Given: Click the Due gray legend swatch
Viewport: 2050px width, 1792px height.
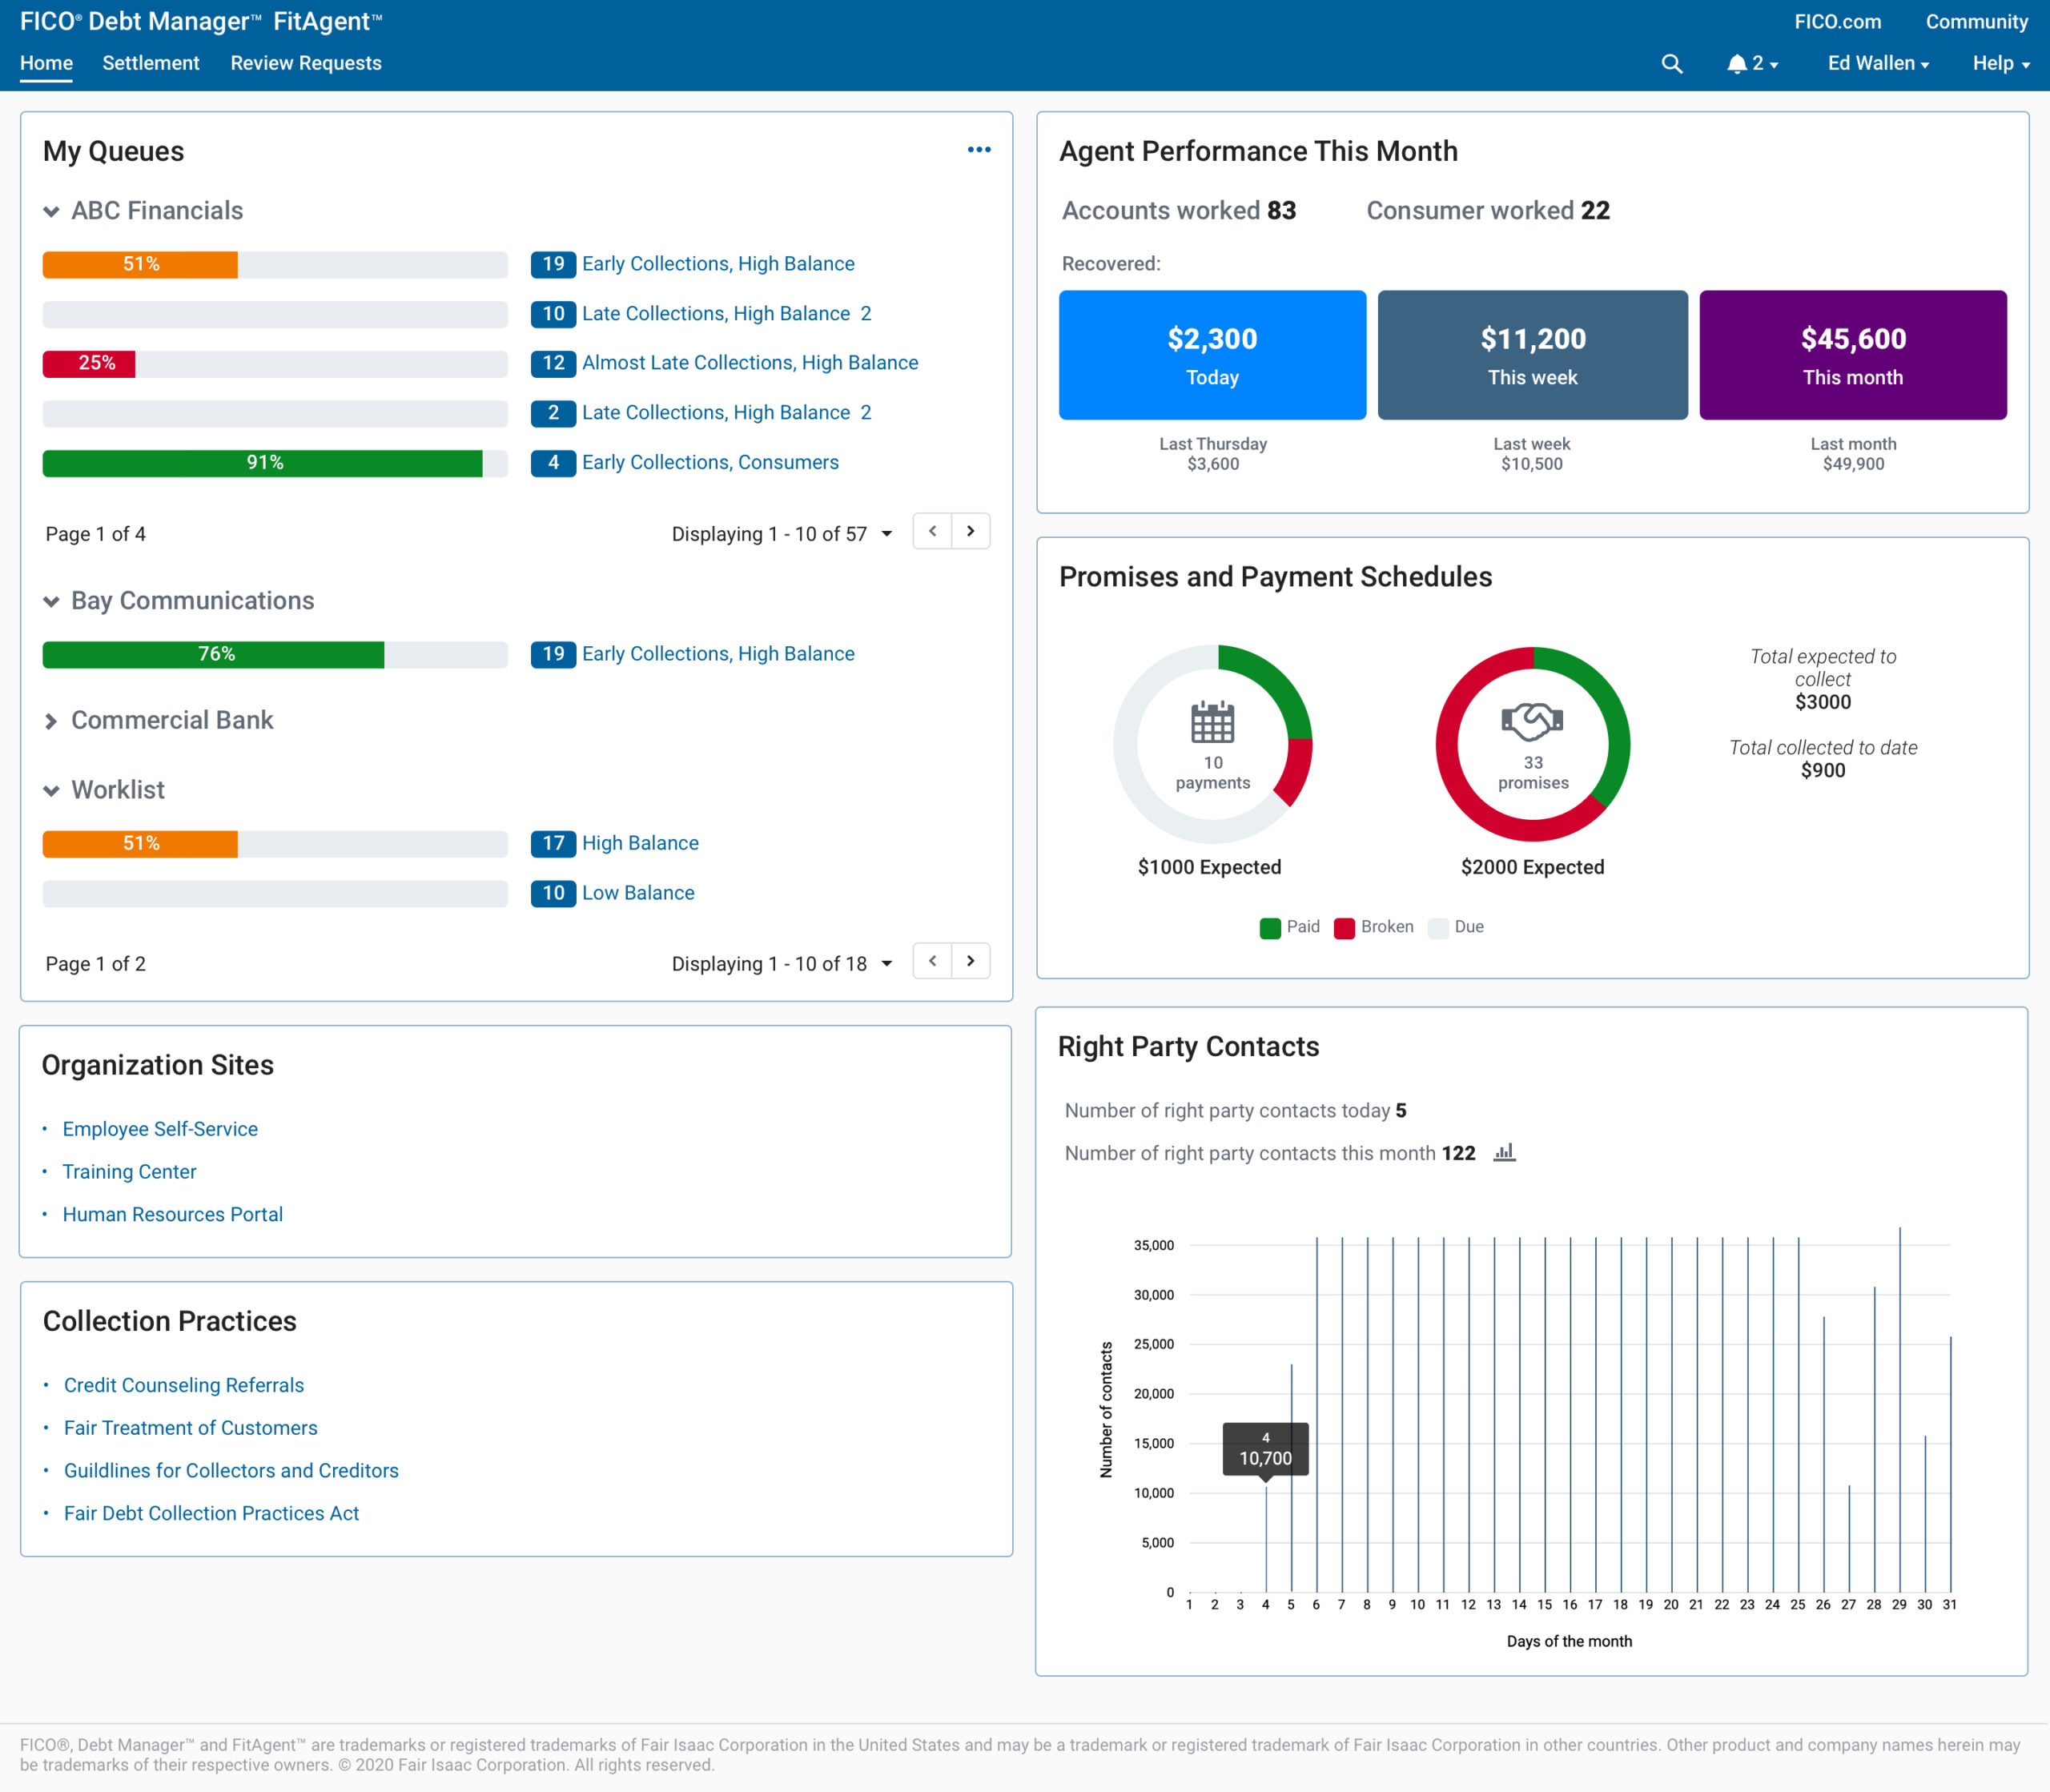Looking at the screenshot, I should click(1438, 928).
